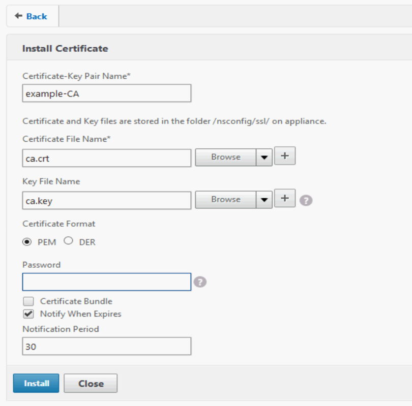Image resolution: width=412 pixels, height=406 pixels.
Task: Click the Key File Name field
Action: pos(107,200)
